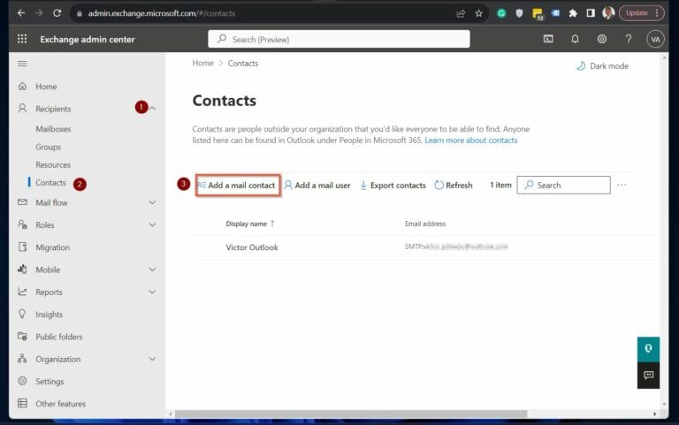
Task: Open the feedback chat widget
Action: click(x=648, y=376)
